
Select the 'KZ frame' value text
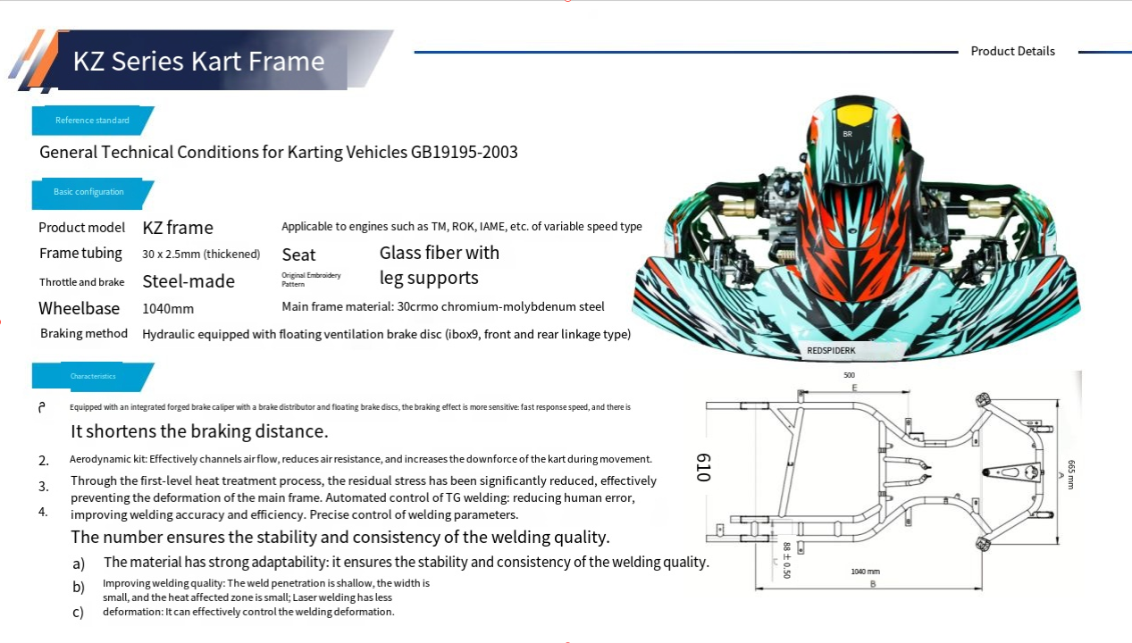tap(178, 227)
